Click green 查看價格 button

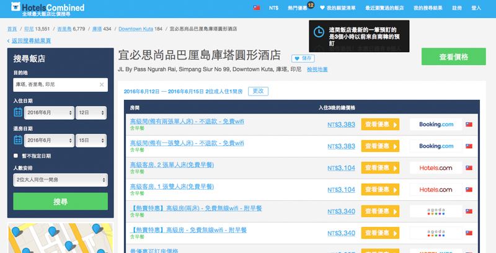(x=454, y=56)
